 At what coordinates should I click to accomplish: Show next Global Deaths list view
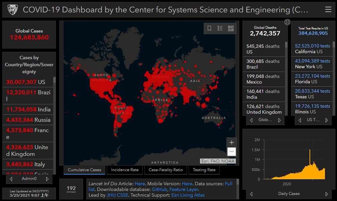279,120
